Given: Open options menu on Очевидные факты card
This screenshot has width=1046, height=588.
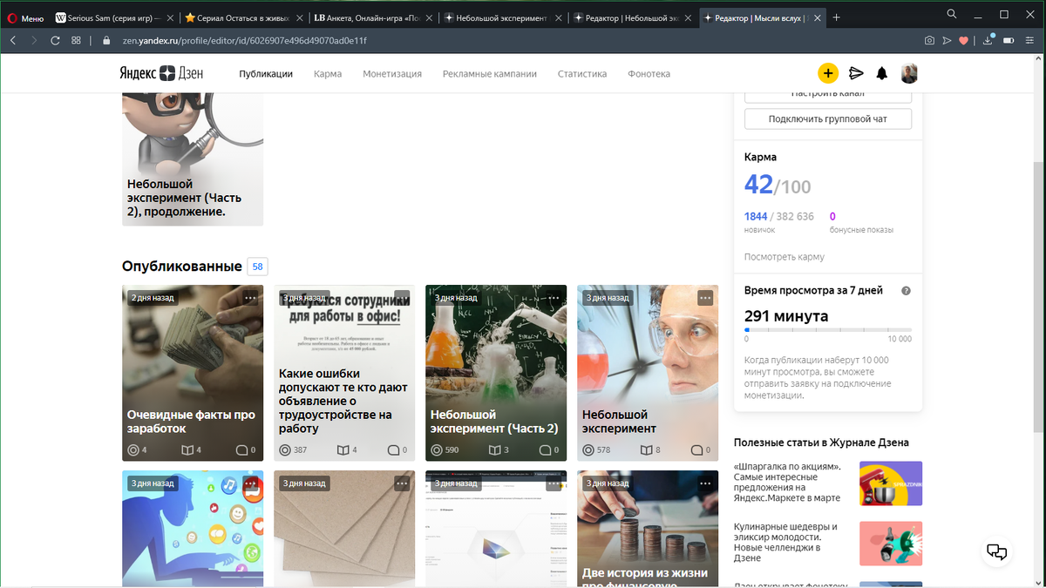Looking at the screenshot, I should click(x=250, y=298).
